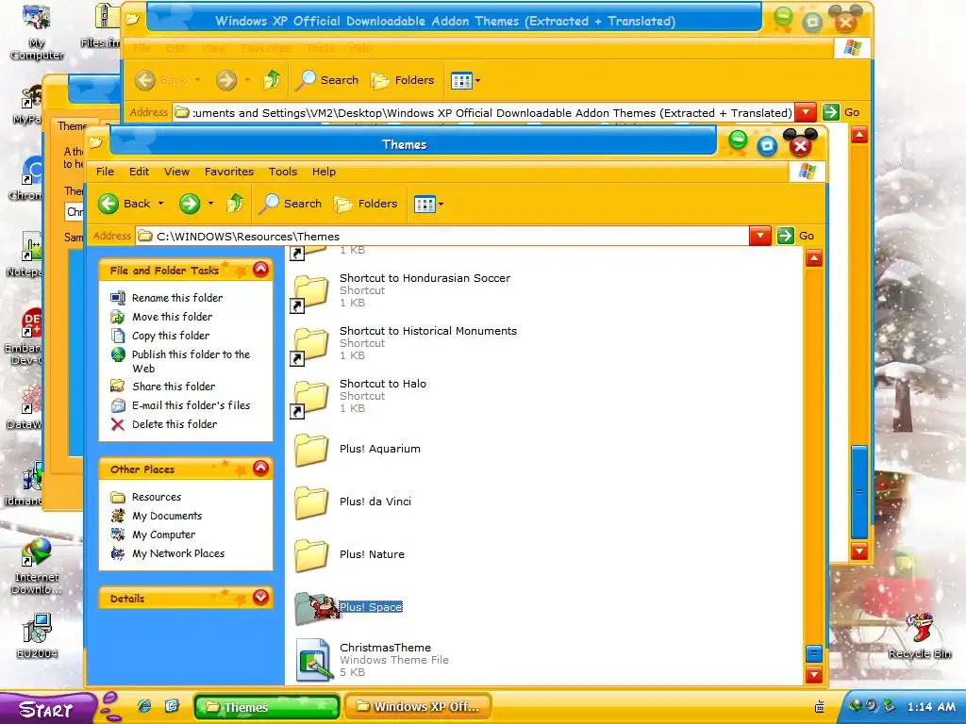Select Plus! Aquarium folder icon

311,450
